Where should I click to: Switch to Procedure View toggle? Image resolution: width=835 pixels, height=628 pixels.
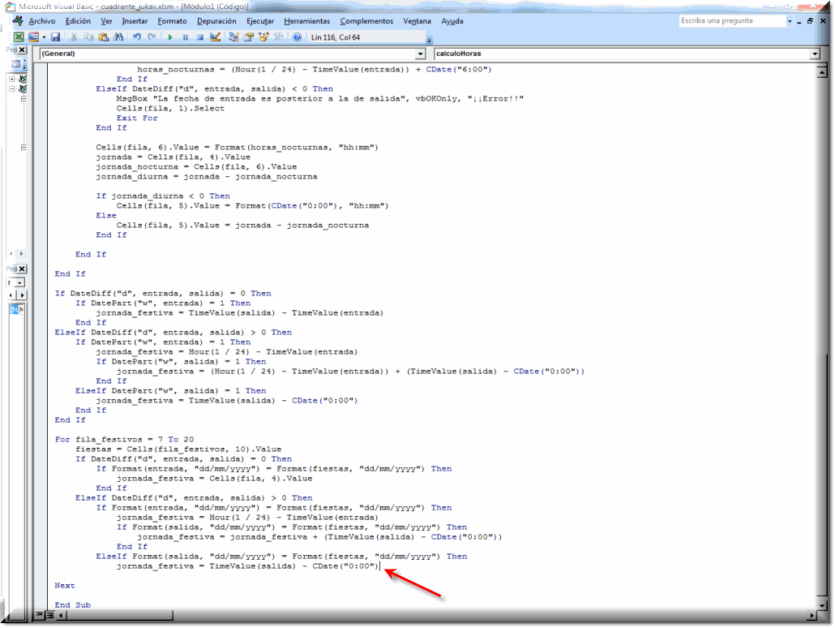click(x=38, y=616)
